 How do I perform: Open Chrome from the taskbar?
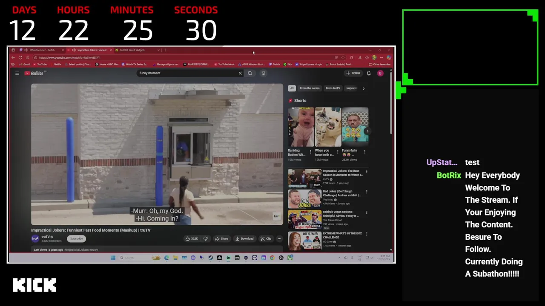coord(272,258)
